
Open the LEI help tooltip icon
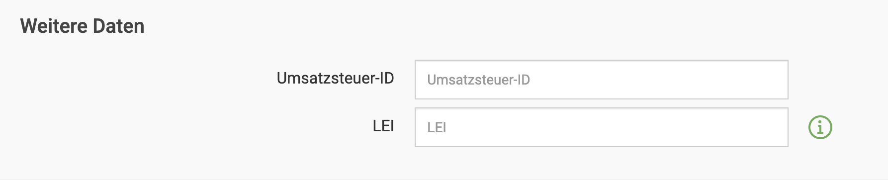[820, 127]
